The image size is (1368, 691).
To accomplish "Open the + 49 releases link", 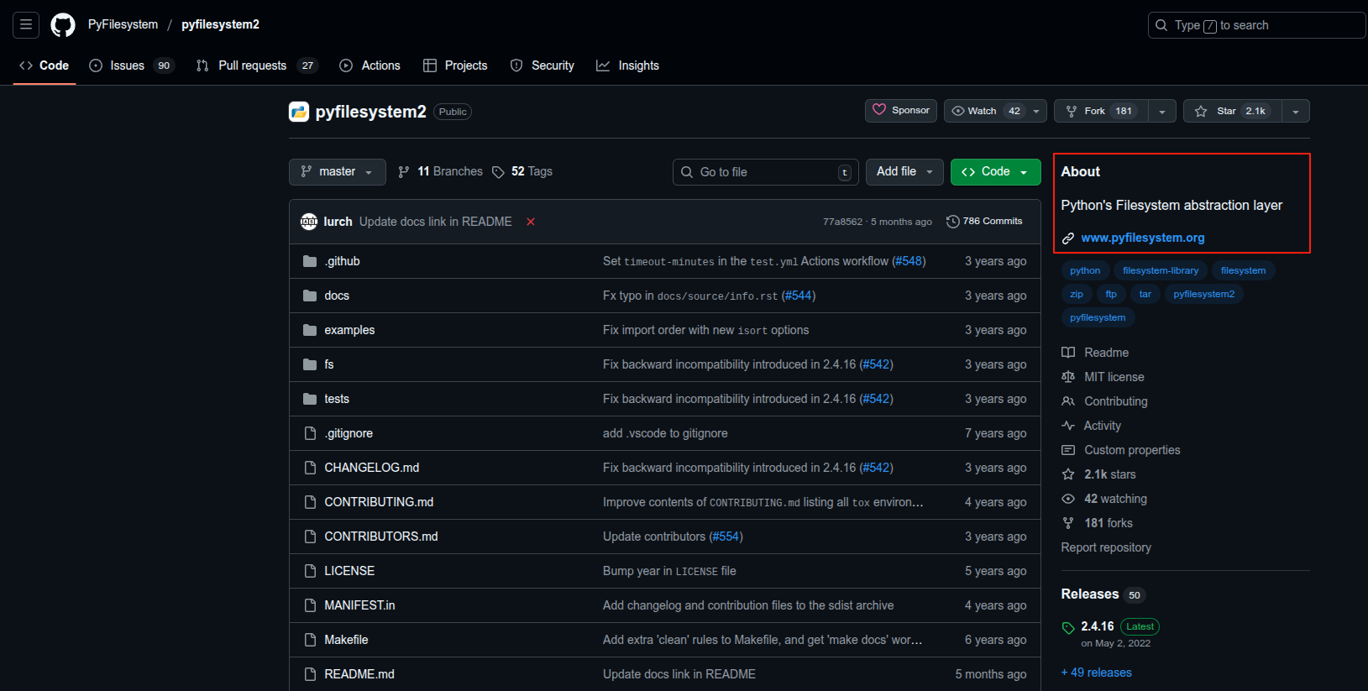I will 1096,673.
